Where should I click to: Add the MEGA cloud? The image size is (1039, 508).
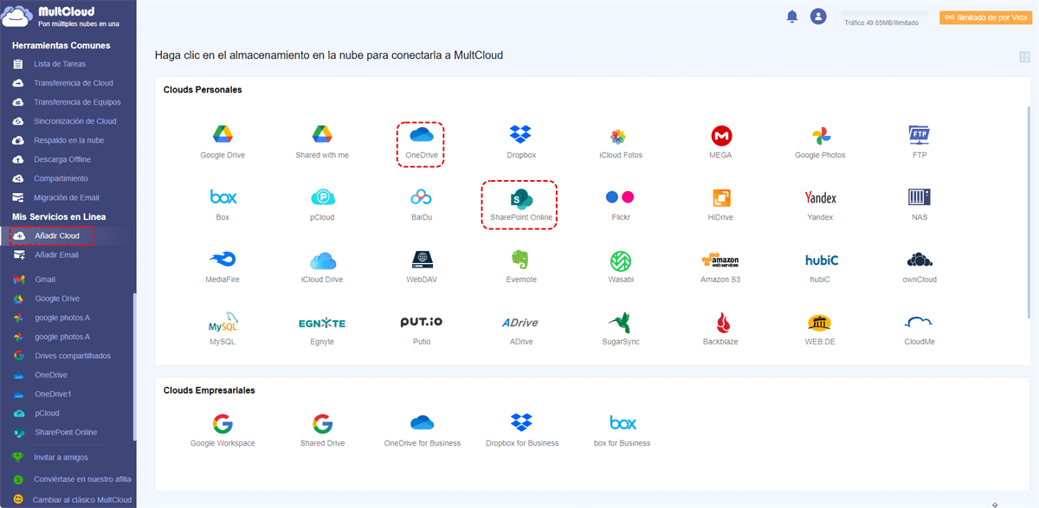pos(721,136)
